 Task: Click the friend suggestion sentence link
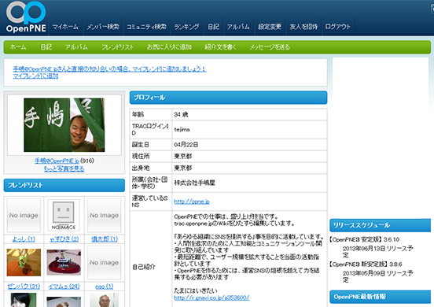pyautogui.click(x=109, y=69)
